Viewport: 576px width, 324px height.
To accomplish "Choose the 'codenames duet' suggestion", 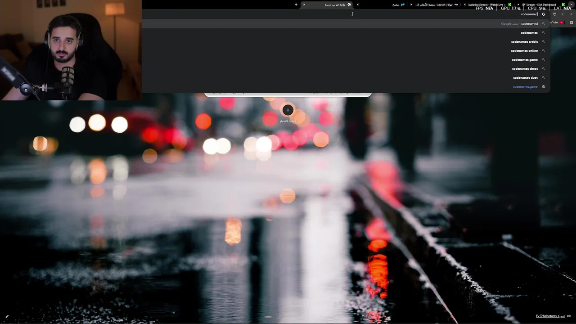I will (346, 77).
